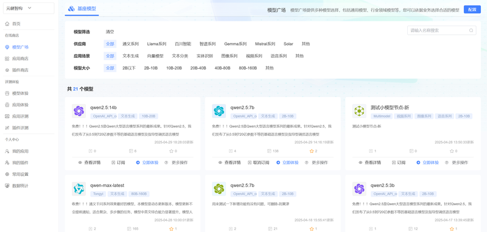This screenshot has height=232, width=487.
Task: Click the search magnifier icon
Action: [471, 30]
